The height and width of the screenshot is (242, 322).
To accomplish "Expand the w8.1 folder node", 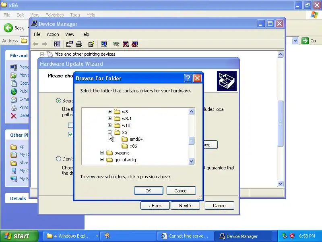I will (109, 119).
